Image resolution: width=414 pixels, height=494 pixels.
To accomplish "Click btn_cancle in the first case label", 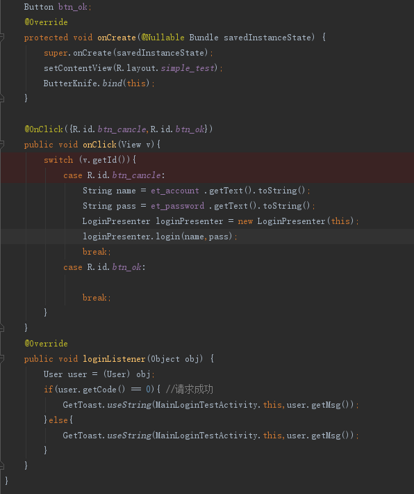I will click(x=136, y=175).
